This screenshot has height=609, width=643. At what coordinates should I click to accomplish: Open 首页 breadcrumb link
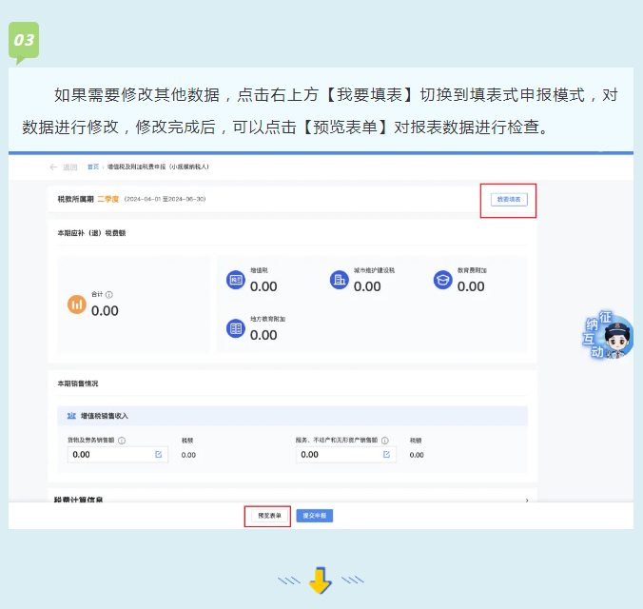pyautogui.click(x=93, y=167)
